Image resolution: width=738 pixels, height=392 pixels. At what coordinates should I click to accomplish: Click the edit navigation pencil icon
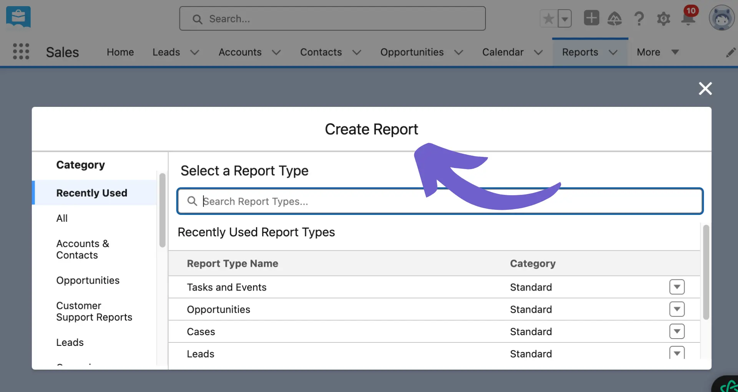(x=731, y=52)
